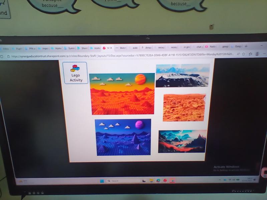Switch to the asda tab

pyautogui.click(x=134, y=48)
